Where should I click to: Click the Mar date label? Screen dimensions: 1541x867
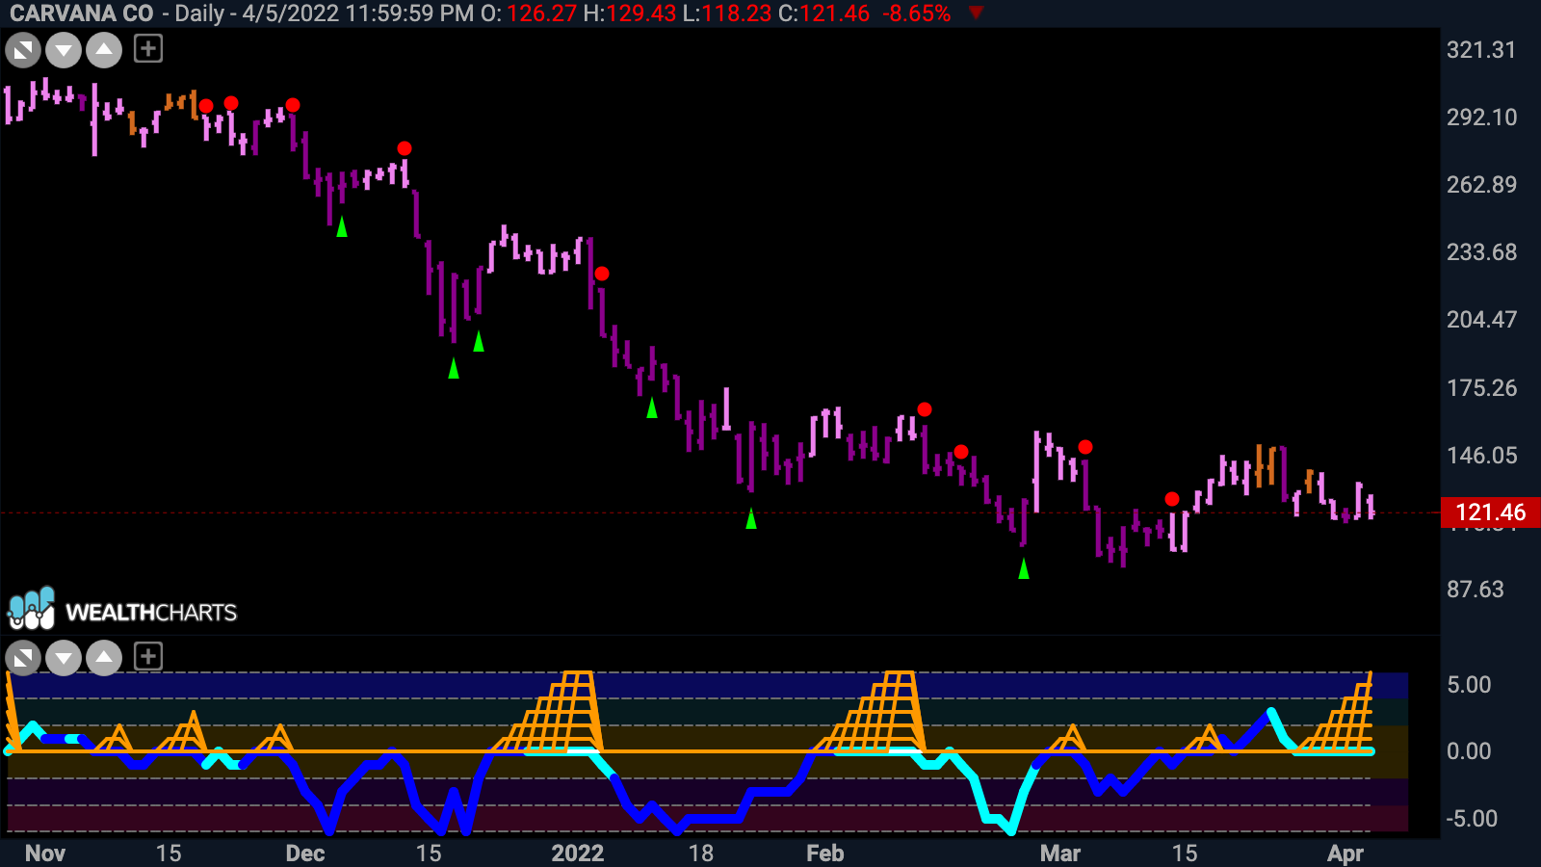[x=1060, y=854]
